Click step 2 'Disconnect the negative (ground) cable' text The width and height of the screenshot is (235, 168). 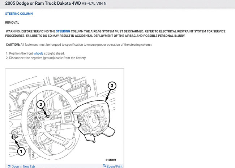[x=46, y=58]
